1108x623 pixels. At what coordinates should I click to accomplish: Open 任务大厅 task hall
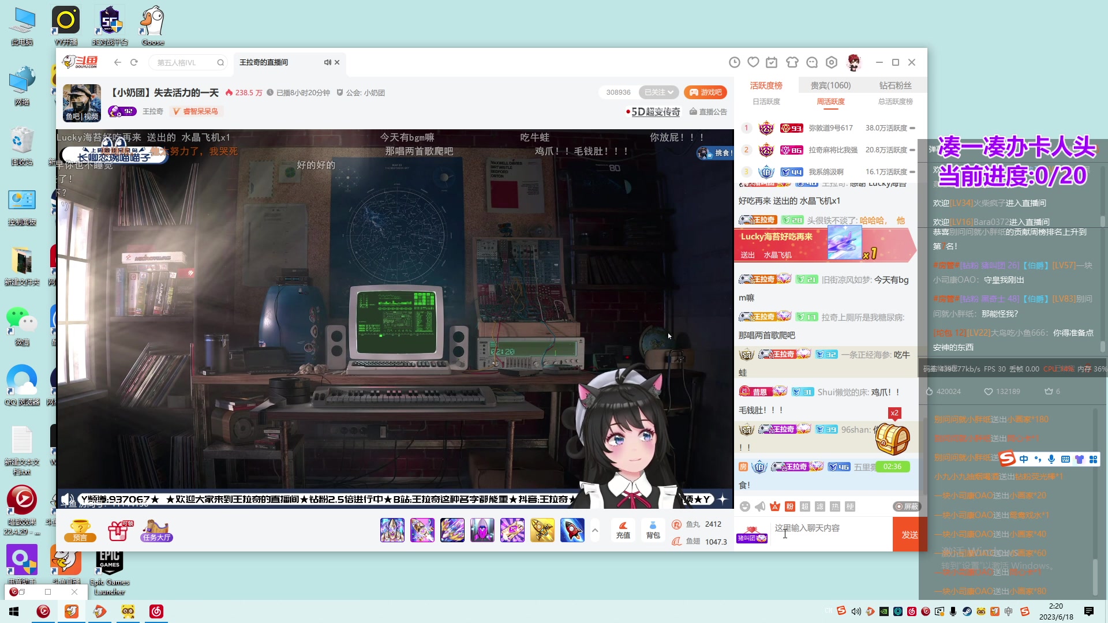pyautogui.click(x=156, y=531)
